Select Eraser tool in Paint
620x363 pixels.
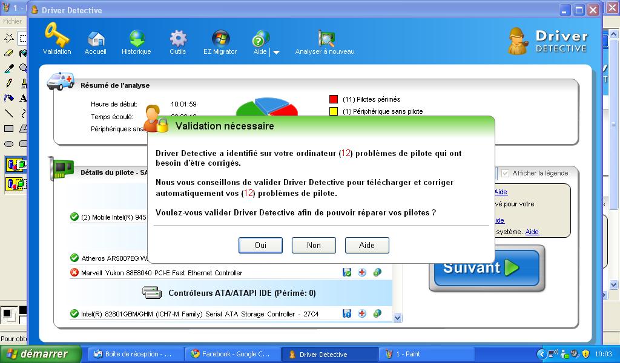[x=8, y=53]
